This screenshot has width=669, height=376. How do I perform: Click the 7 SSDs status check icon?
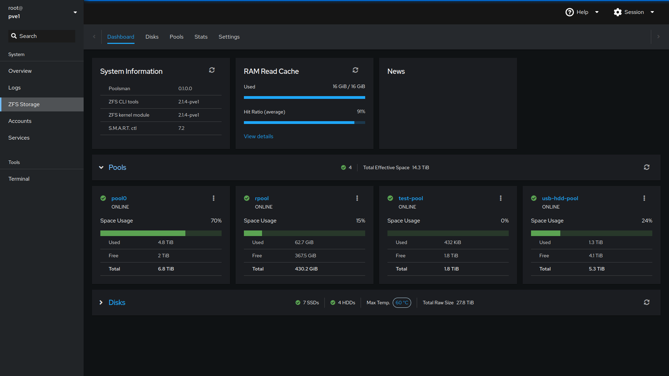[x=298, y=303]
